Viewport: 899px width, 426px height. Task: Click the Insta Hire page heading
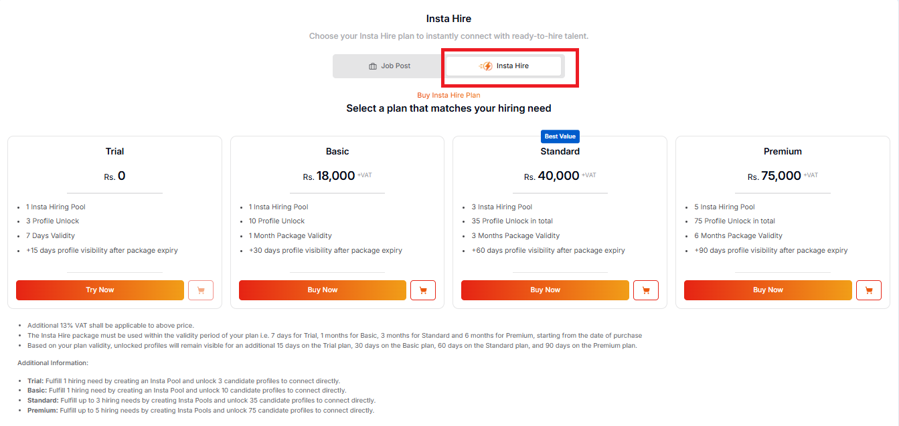(x=448, y=19)
